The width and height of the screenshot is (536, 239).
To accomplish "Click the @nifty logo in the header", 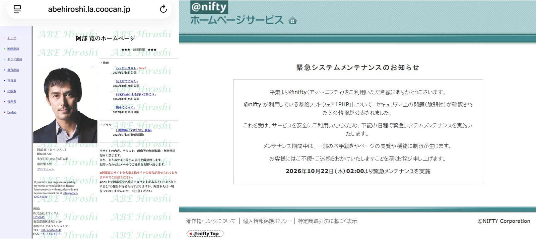I will pos(209,7).
